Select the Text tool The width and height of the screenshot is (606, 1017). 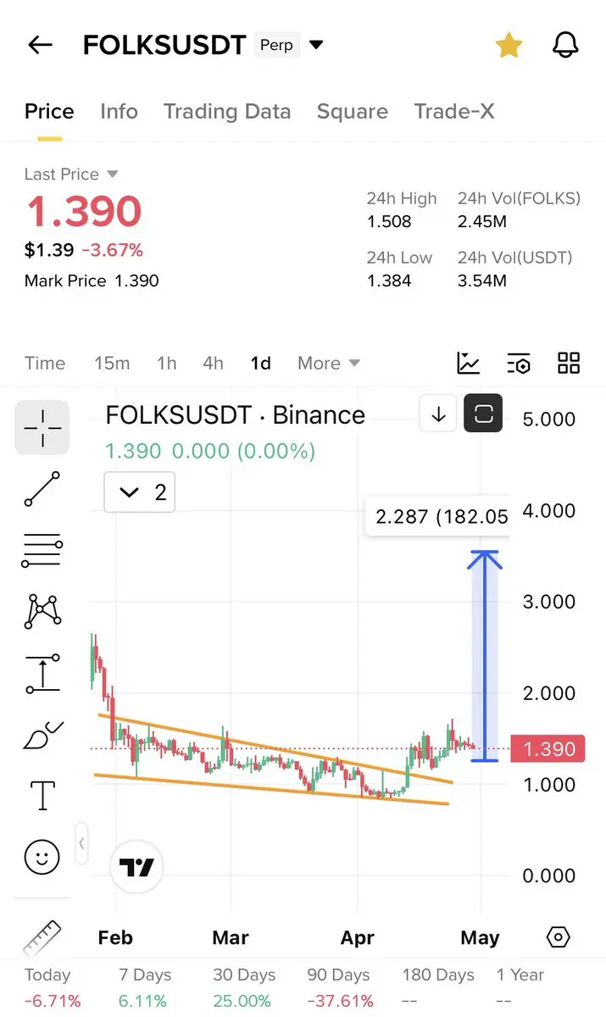tap(42, 797)
